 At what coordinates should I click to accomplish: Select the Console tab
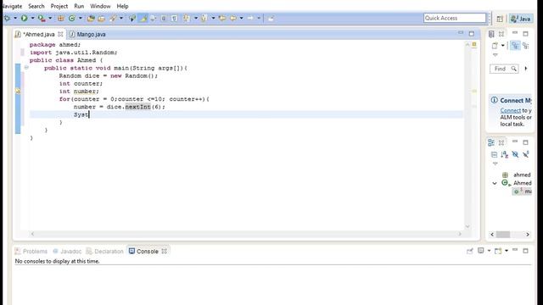[143, 252]
